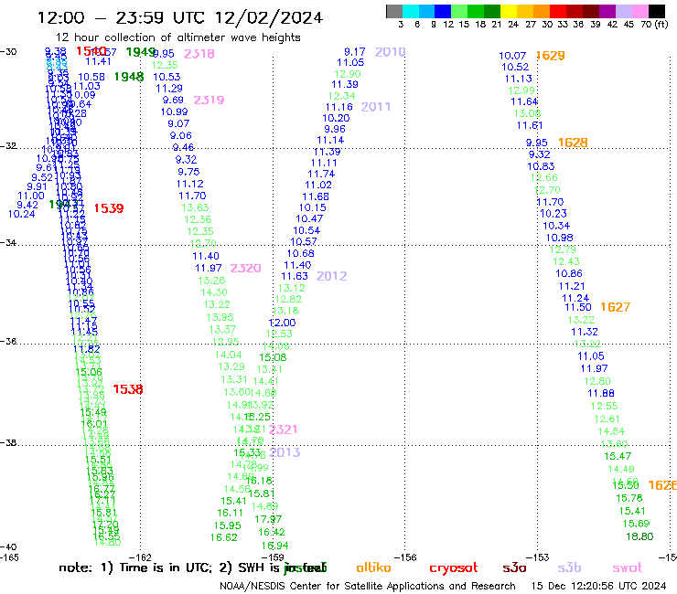Click the orange swatch in the color scale
Screen dimensions: 677x594
542,11
